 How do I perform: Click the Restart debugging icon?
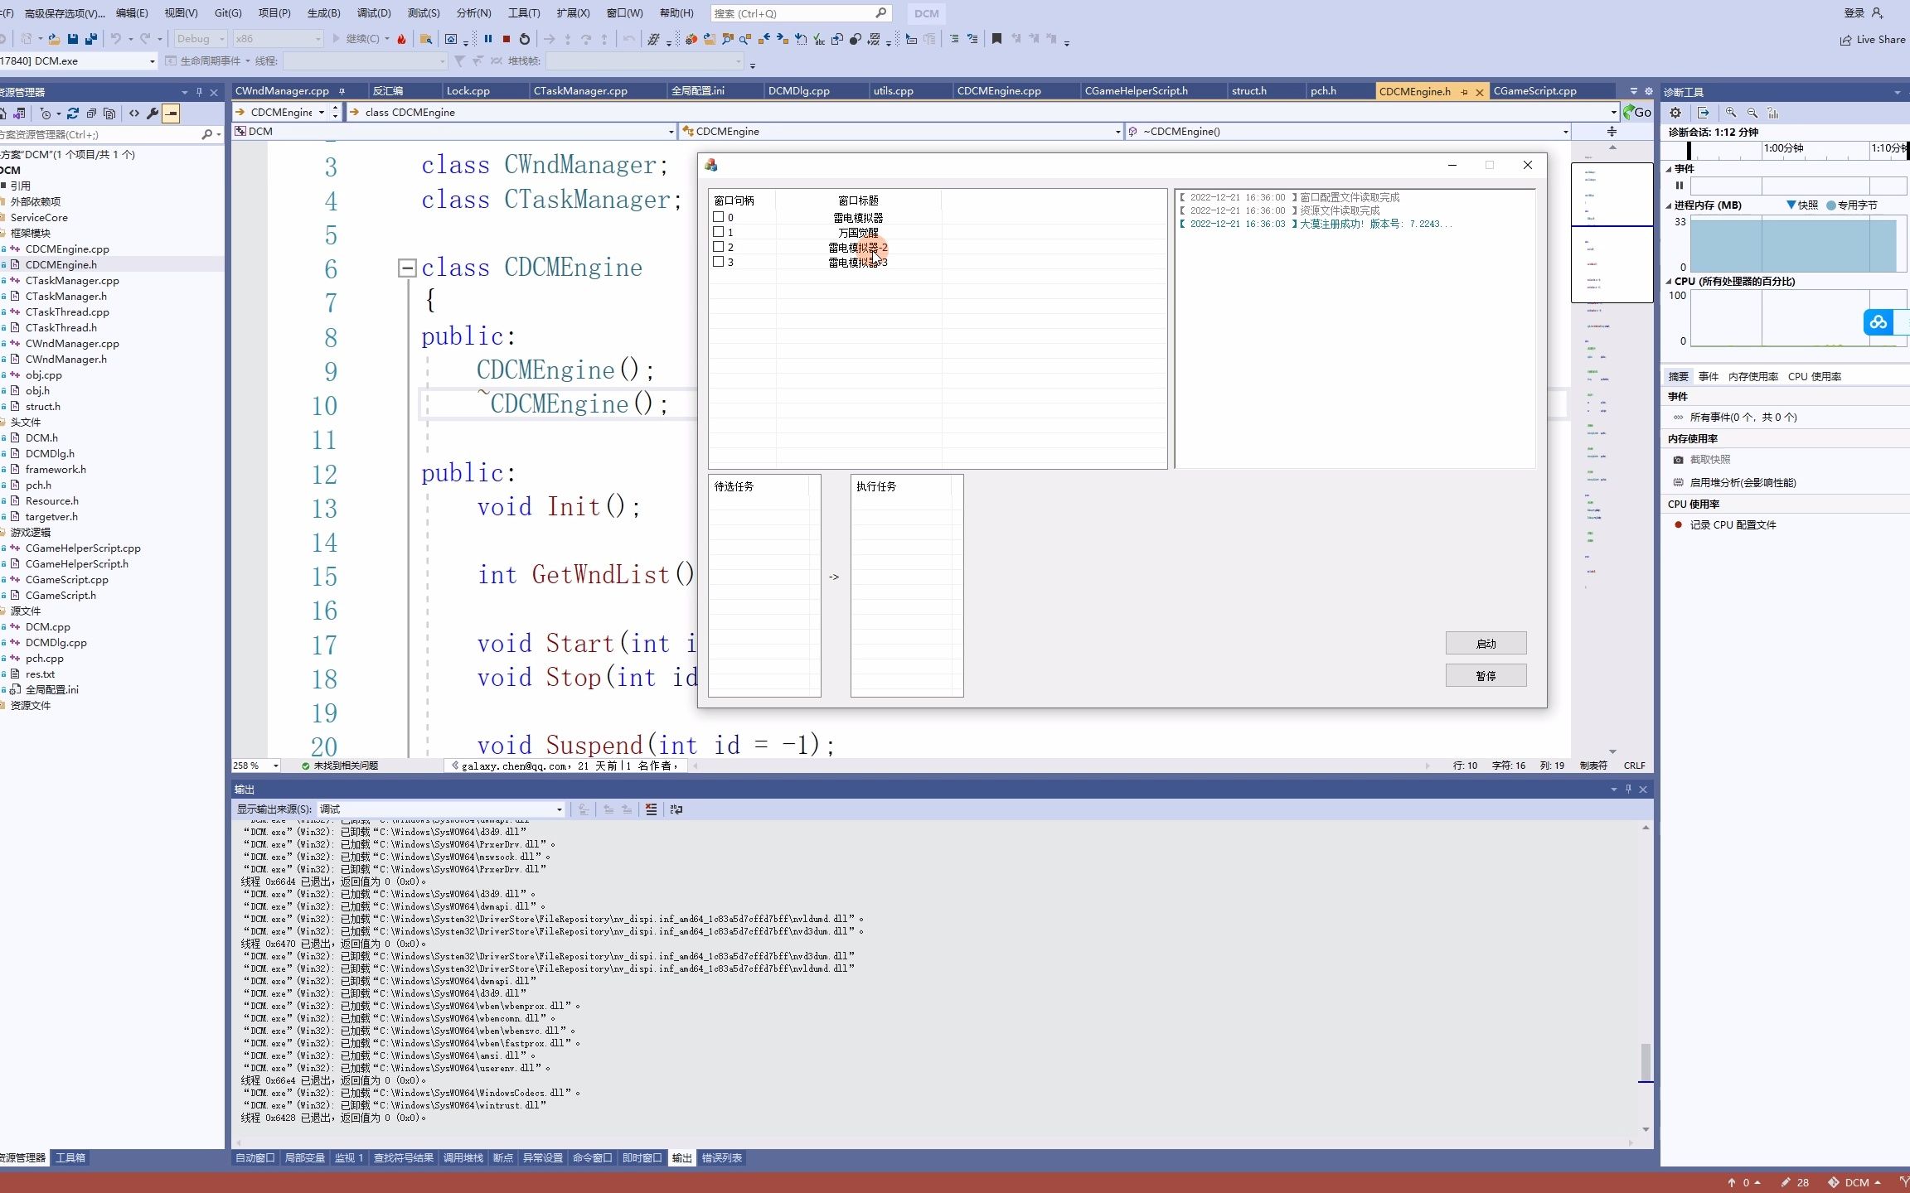coord(524,39)
